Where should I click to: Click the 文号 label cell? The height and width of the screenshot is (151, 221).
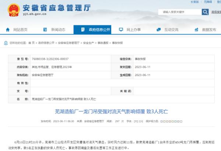coord(20,91)
